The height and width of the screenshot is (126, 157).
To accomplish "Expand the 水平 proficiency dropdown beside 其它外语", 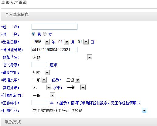I will click(83, 87).
